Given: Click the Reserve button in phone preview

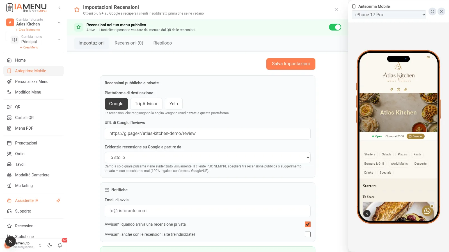Looking at the screenshot, I should 416,136.
